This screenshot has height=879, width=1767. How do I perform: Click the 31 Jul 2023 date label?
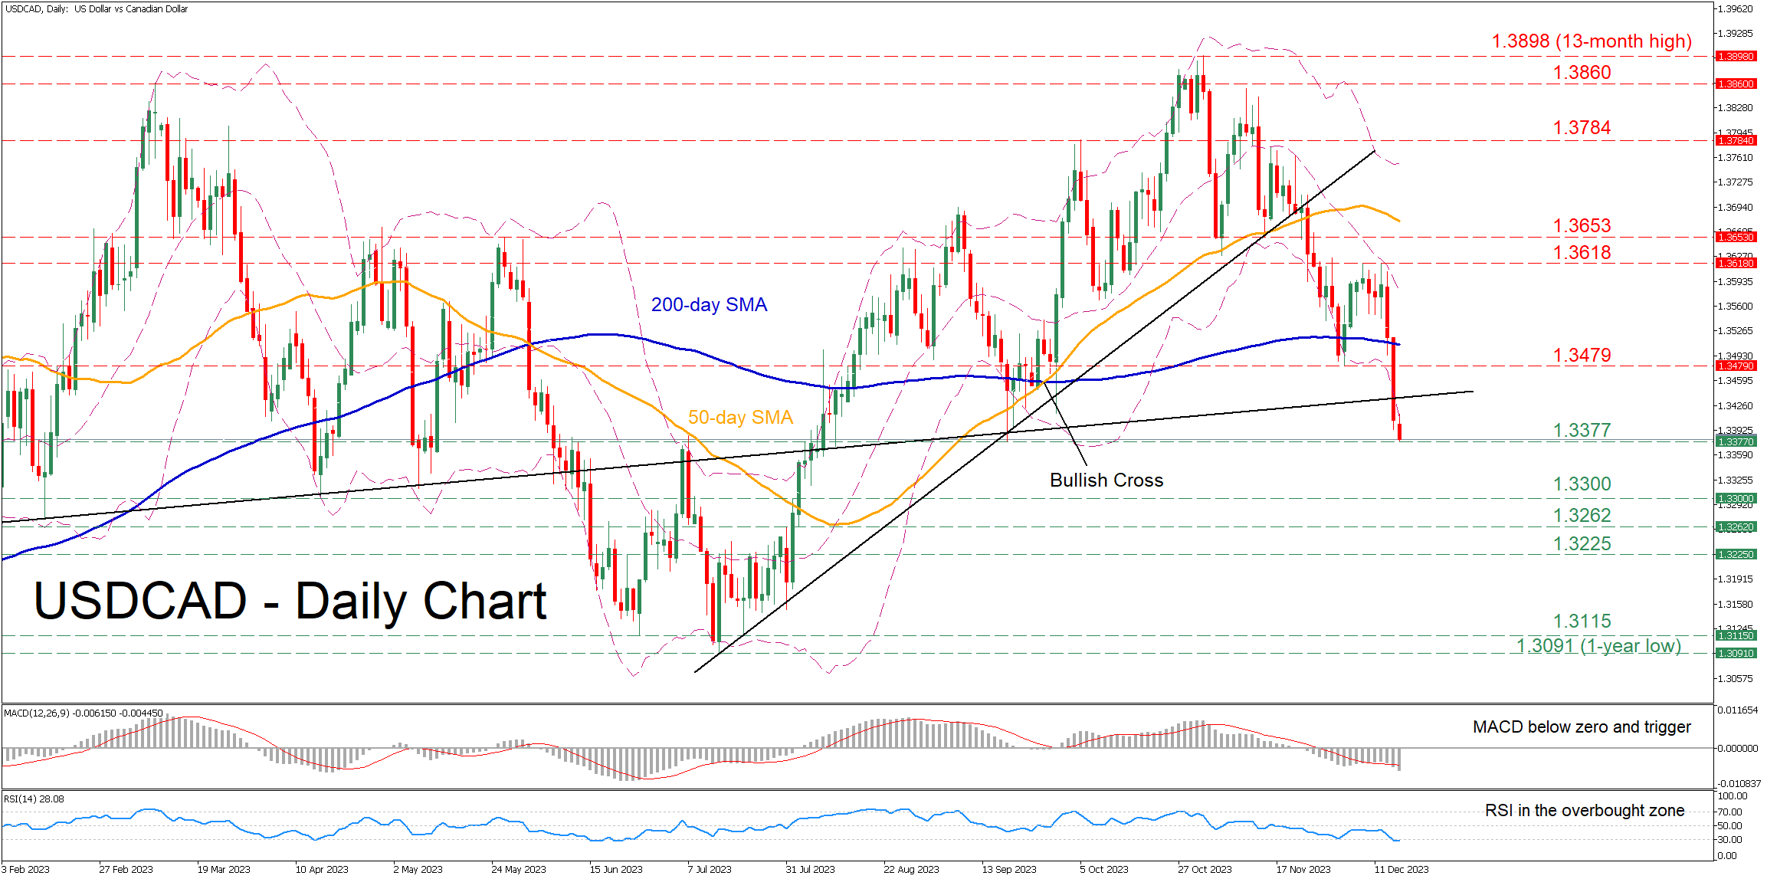point(810,870)
